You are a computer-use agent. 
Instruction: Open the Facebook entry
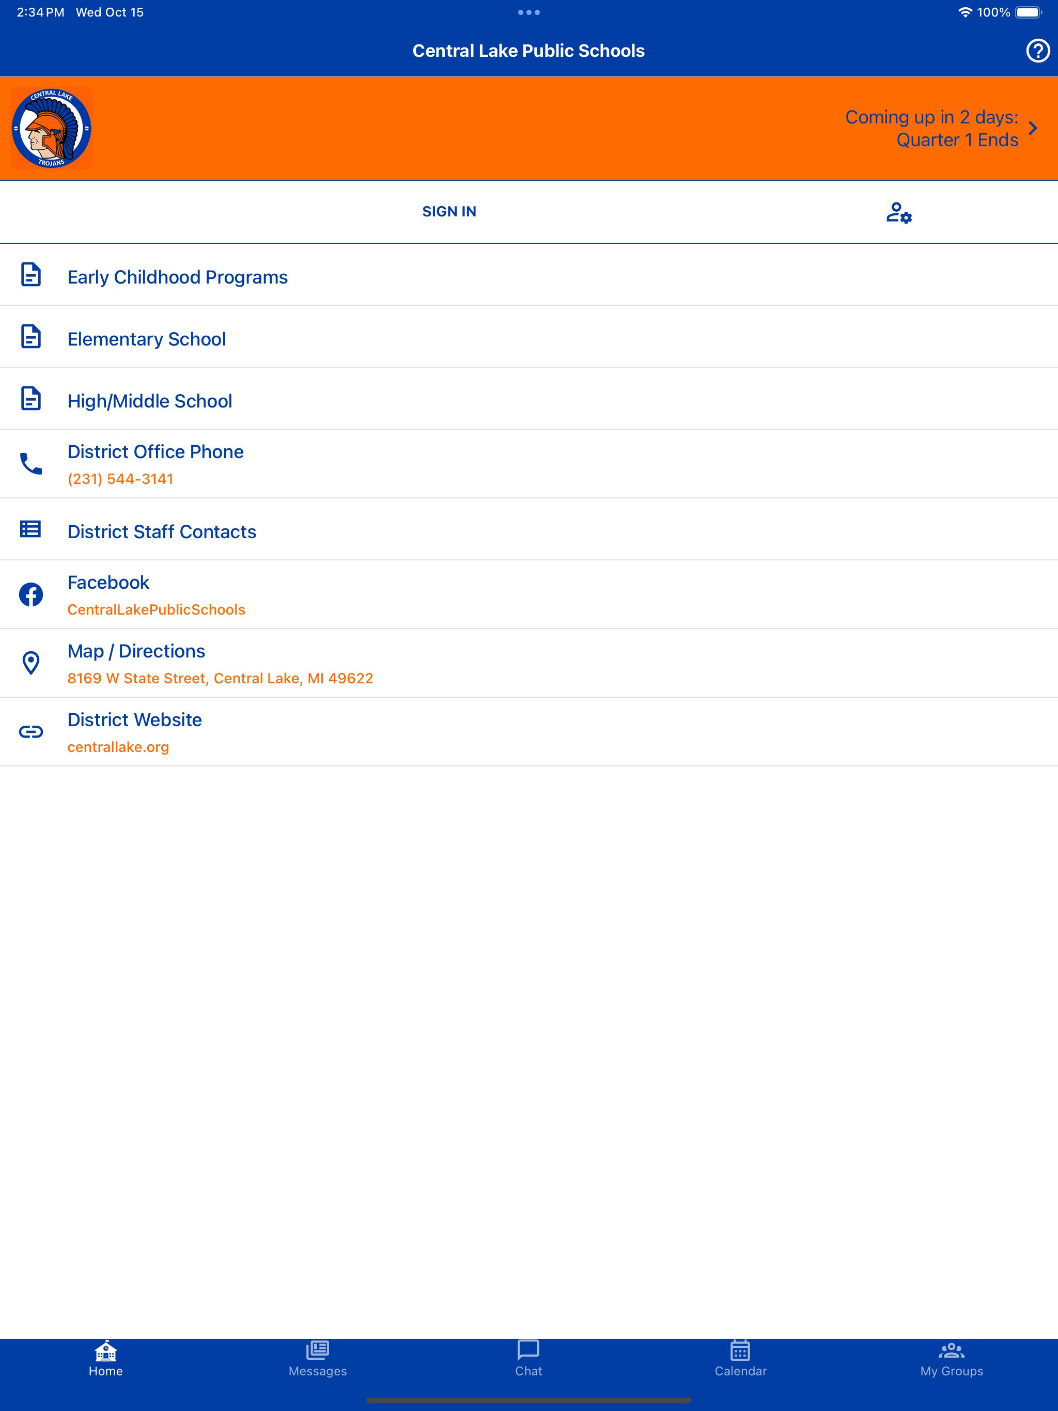(x=529, y=594)
